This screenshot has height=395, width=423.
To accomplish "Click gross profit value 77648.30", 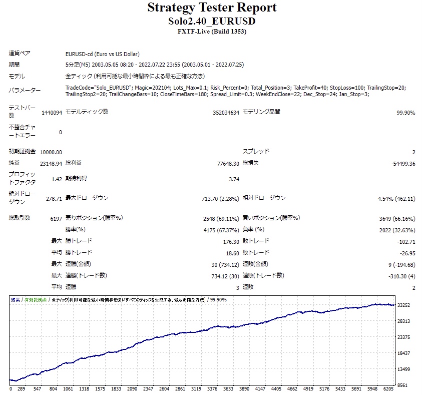I will (x=228, y=164).
